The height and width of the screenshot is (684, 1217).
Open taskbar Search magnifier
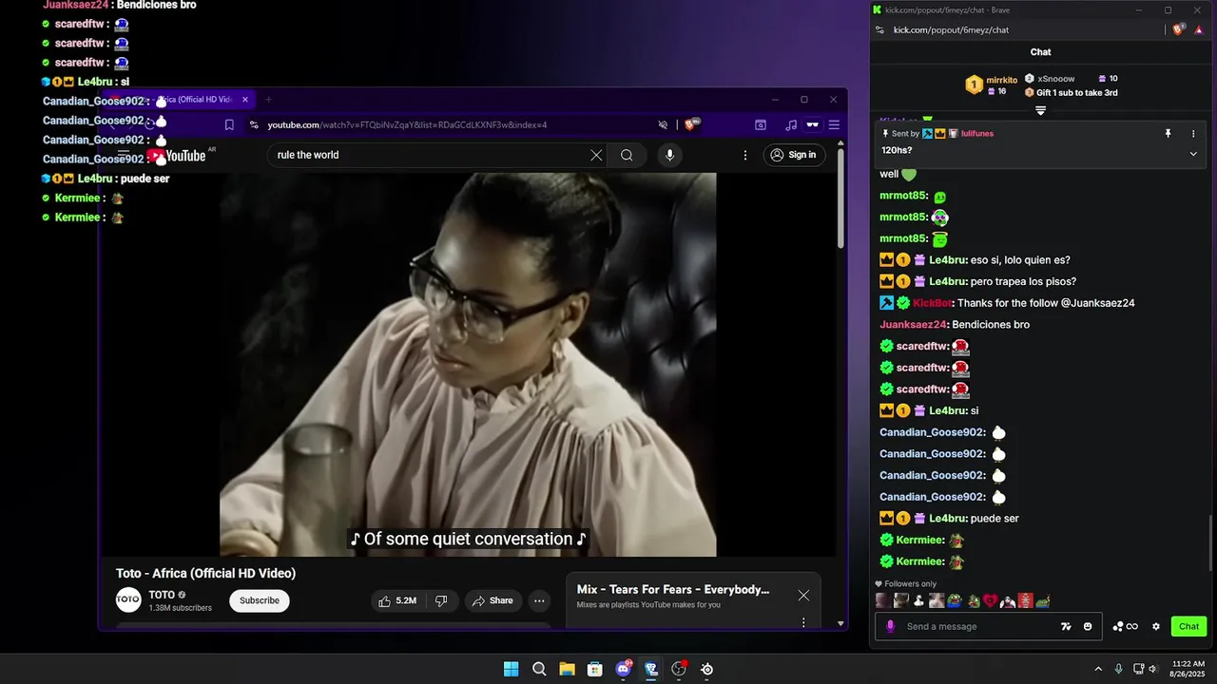[539, 669]
